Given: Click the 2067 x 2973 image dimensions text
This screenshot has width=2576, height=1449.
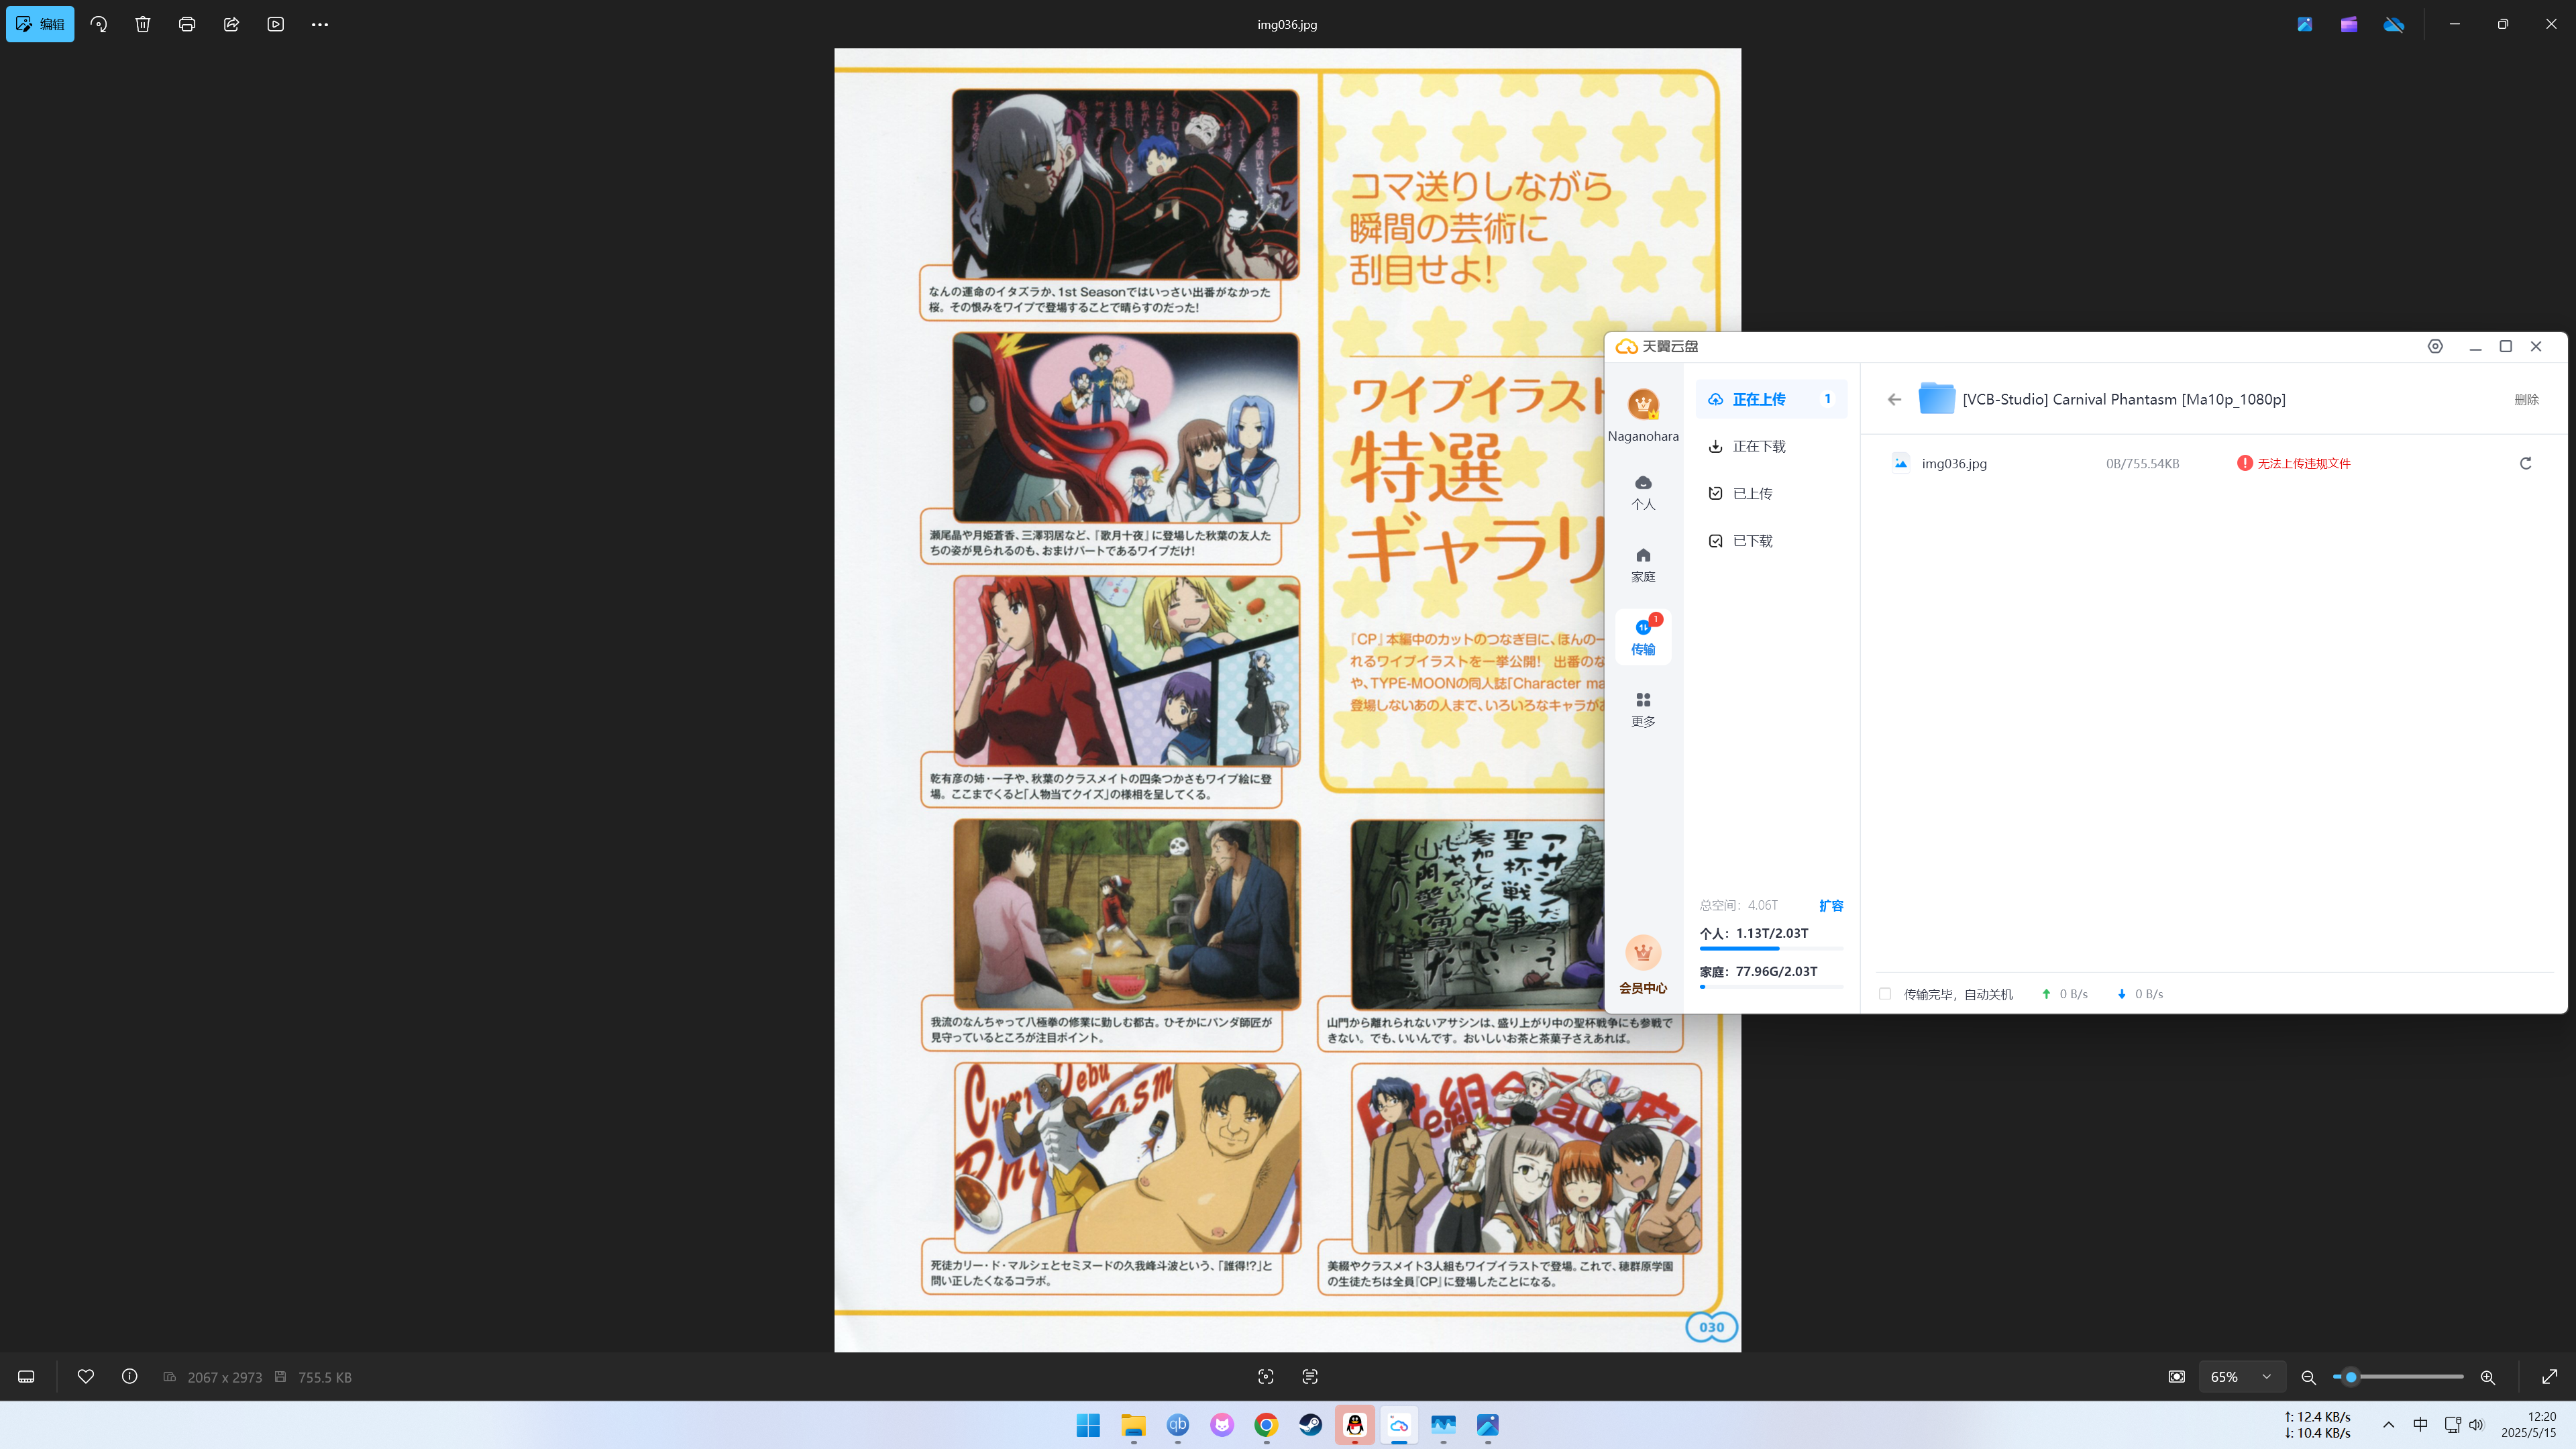Looking at the screenshot, I should pyautogui.click(x=225, y=1378).
